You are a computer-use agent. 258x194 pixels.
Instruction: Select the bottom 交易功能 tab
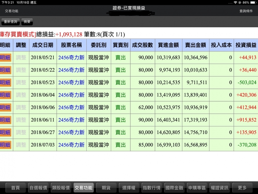(83, 188)
